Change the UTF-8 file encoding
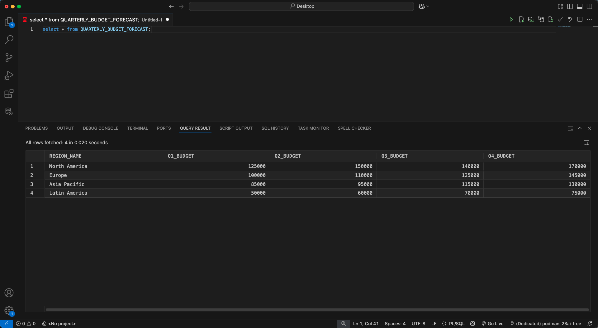598x328 pixels. point(418,324)
